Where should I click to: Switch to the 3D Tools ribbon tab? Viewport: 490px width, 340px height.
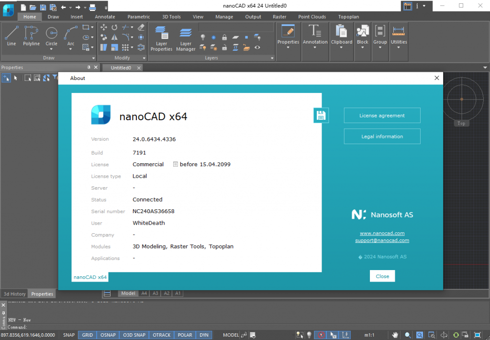pos(171,17)
